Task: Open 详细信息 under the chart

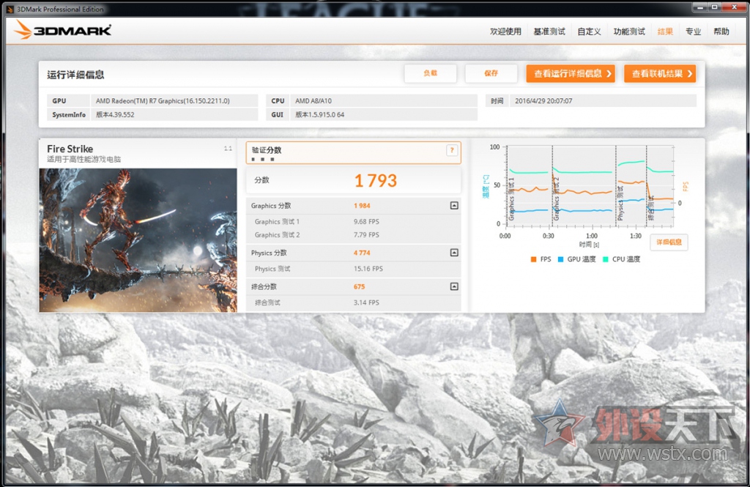Action: (x=669, y=242)
